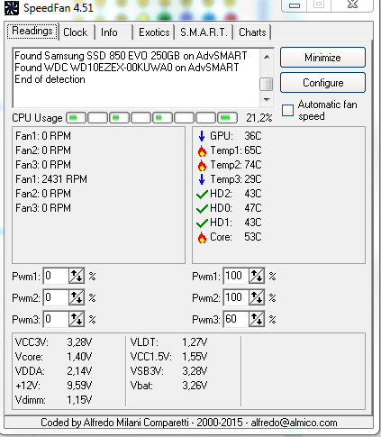Click the green checkmark beside HD2

click(202, 194)
